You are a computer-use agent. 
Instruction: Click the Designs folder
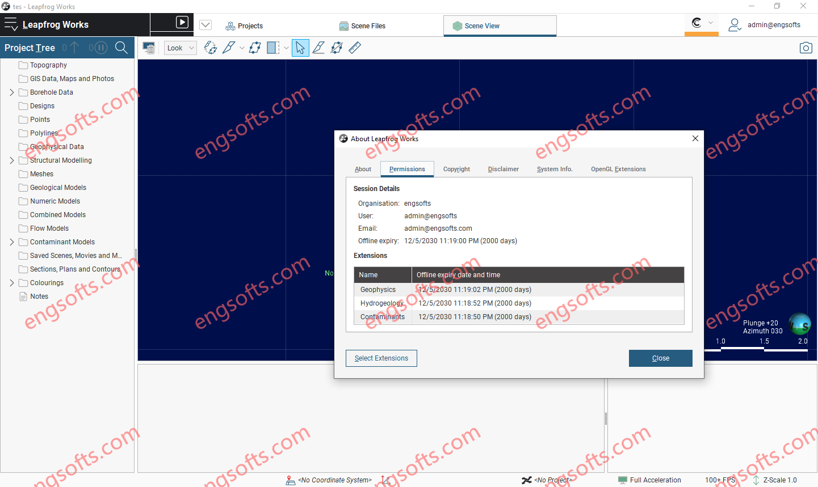tap(42, 106)
